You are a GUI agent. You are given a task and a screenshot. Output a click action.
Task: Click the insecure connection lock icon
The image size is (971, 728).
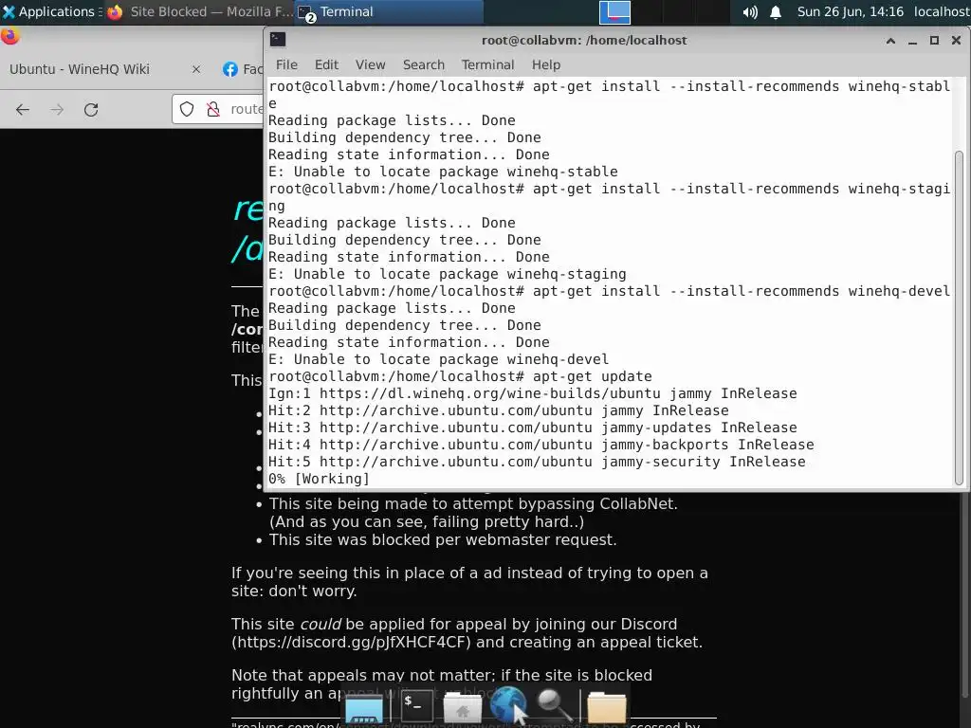pyautogui.click(x=213, y=110)
